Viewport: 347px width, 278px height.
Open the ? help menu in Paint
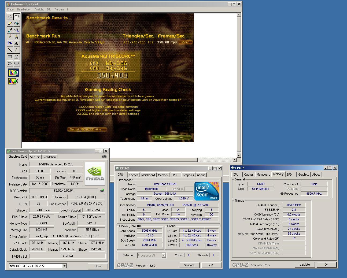tap(67, 9)
